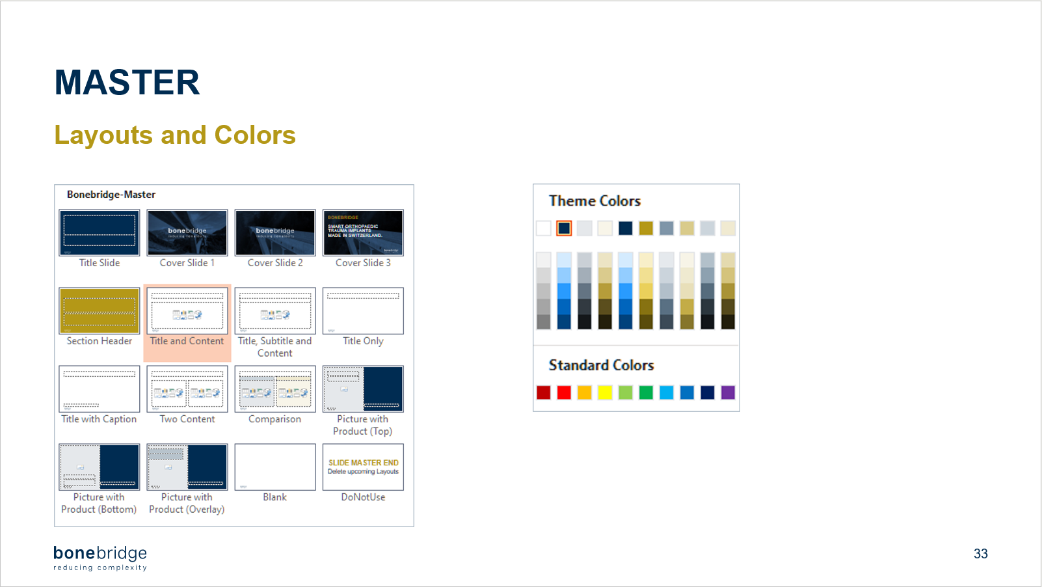Screen dimensions: 1042x587
Task: Click the gold Section Header layout
Action: click(100, 311)
